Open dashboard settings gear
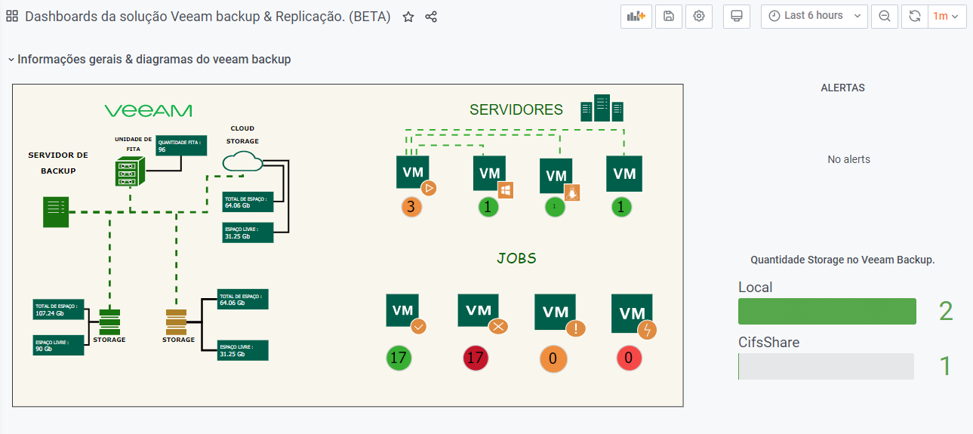Screen dimensions: 973x434 tap(699, 16)
